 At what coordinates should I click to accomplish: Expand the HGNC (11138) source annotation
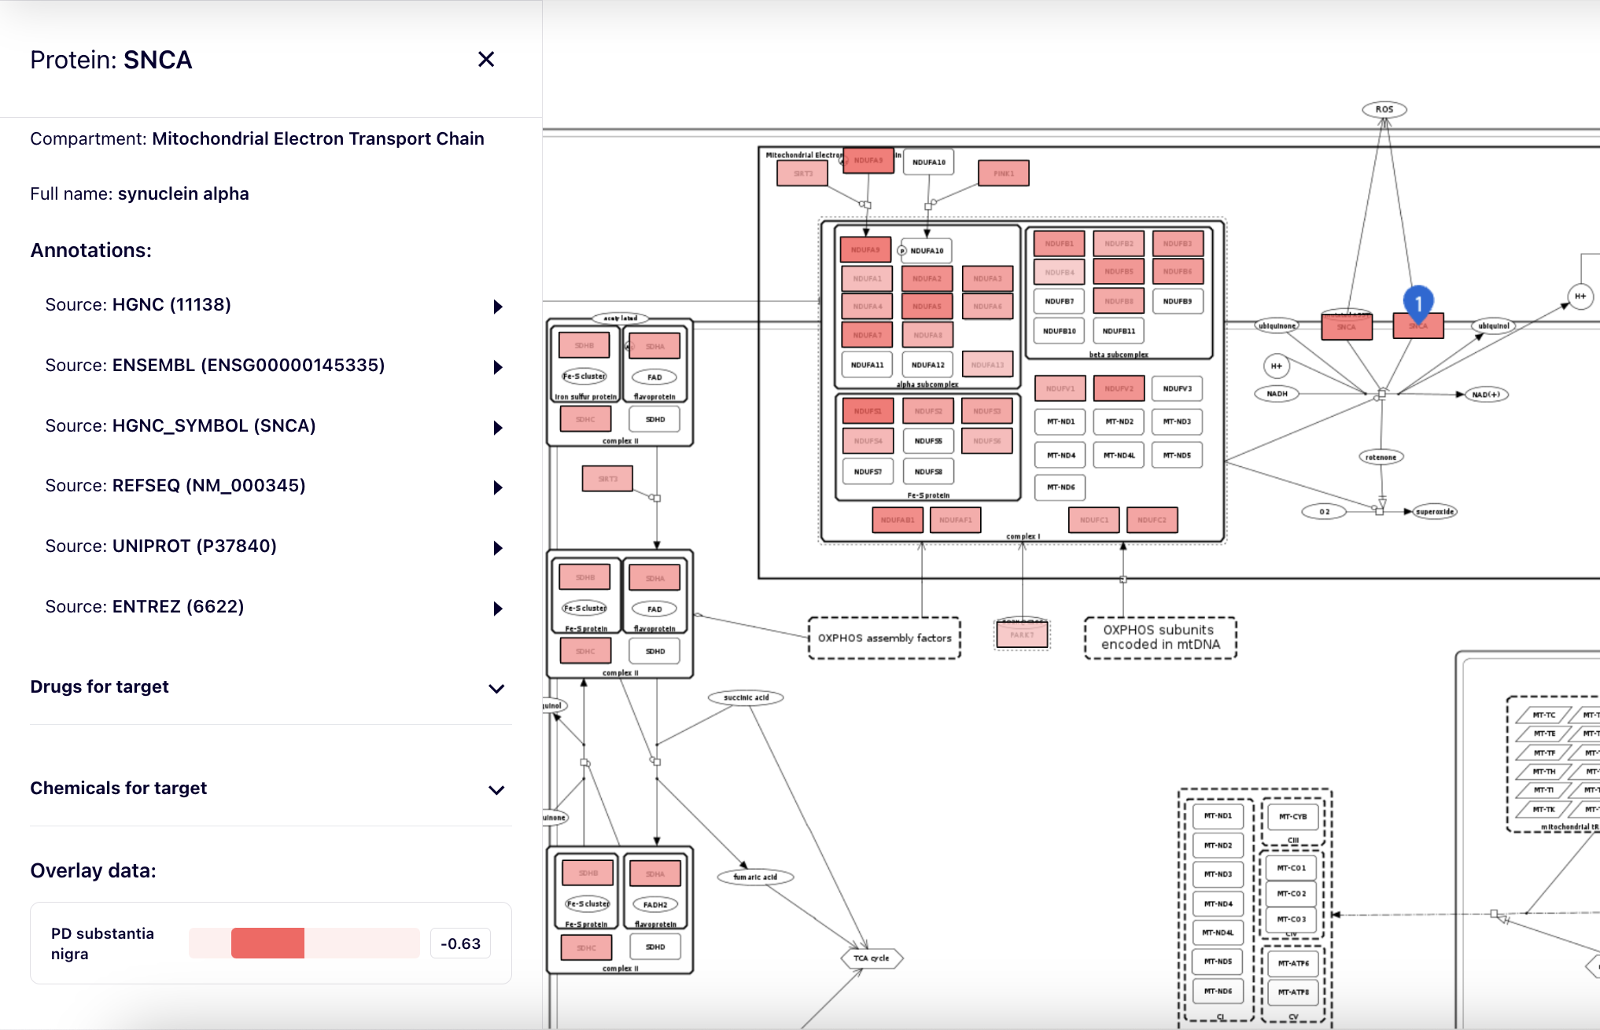497,307
